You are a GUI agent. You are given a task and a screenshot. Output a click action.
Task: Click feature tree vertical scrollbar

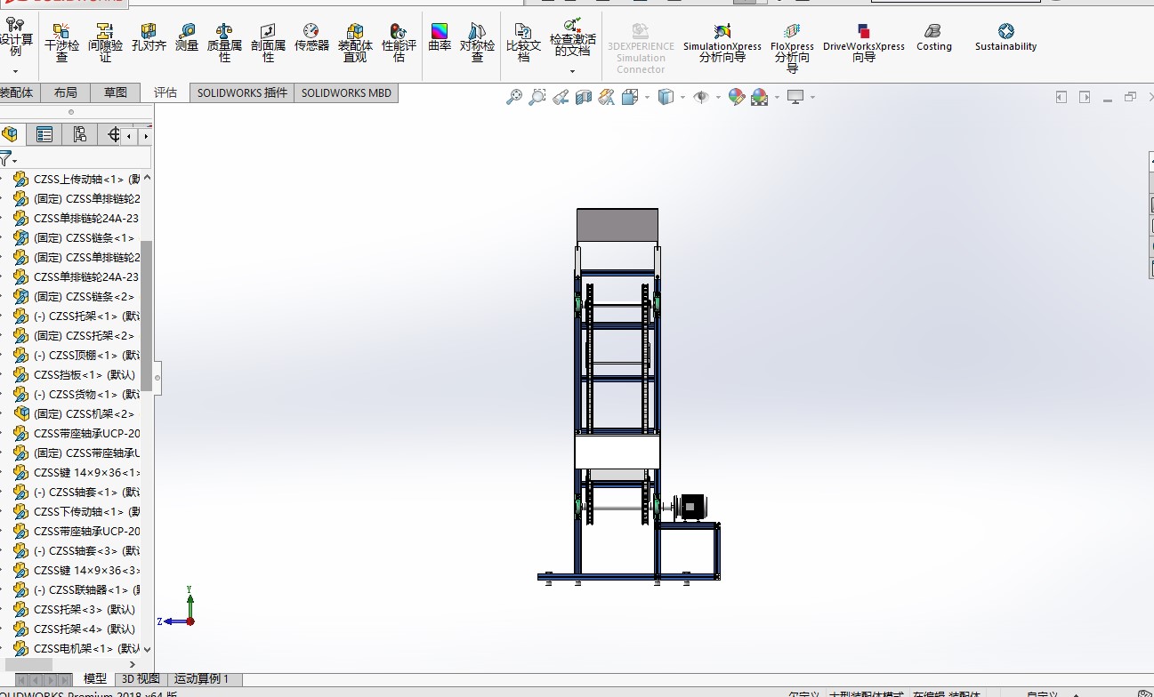[x=147, y=316]
